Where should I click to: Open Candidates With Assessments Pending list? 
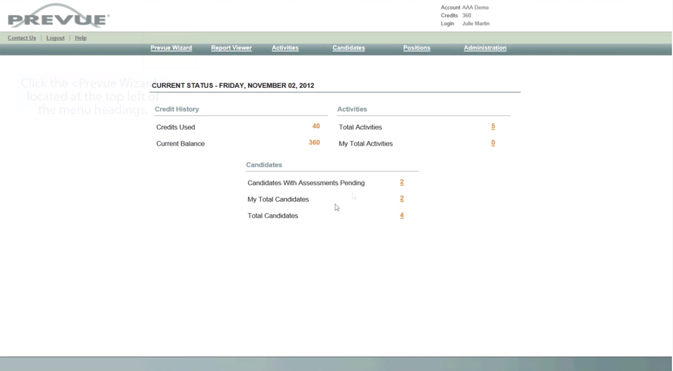point(401,182)
